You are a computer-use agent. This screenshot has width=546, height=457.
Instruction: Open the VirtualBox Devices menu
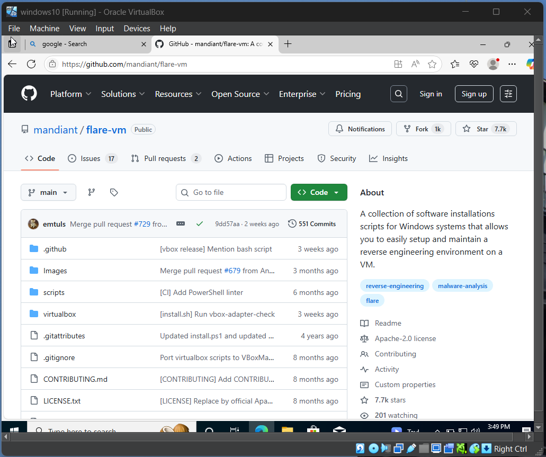tap(137, 29)
